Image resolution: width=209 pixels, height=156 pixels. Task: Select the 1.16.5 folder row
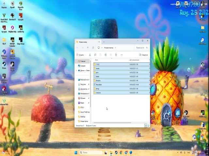[121, 64]
